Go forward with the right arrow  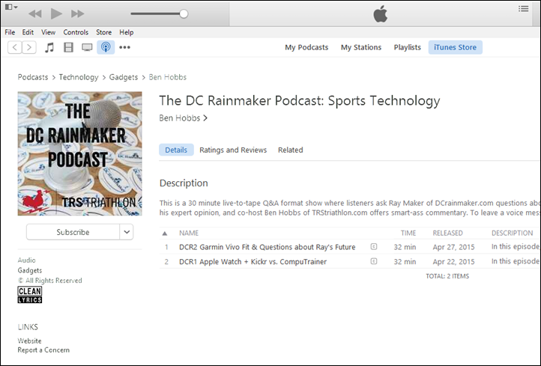click(x=29, y=47)
